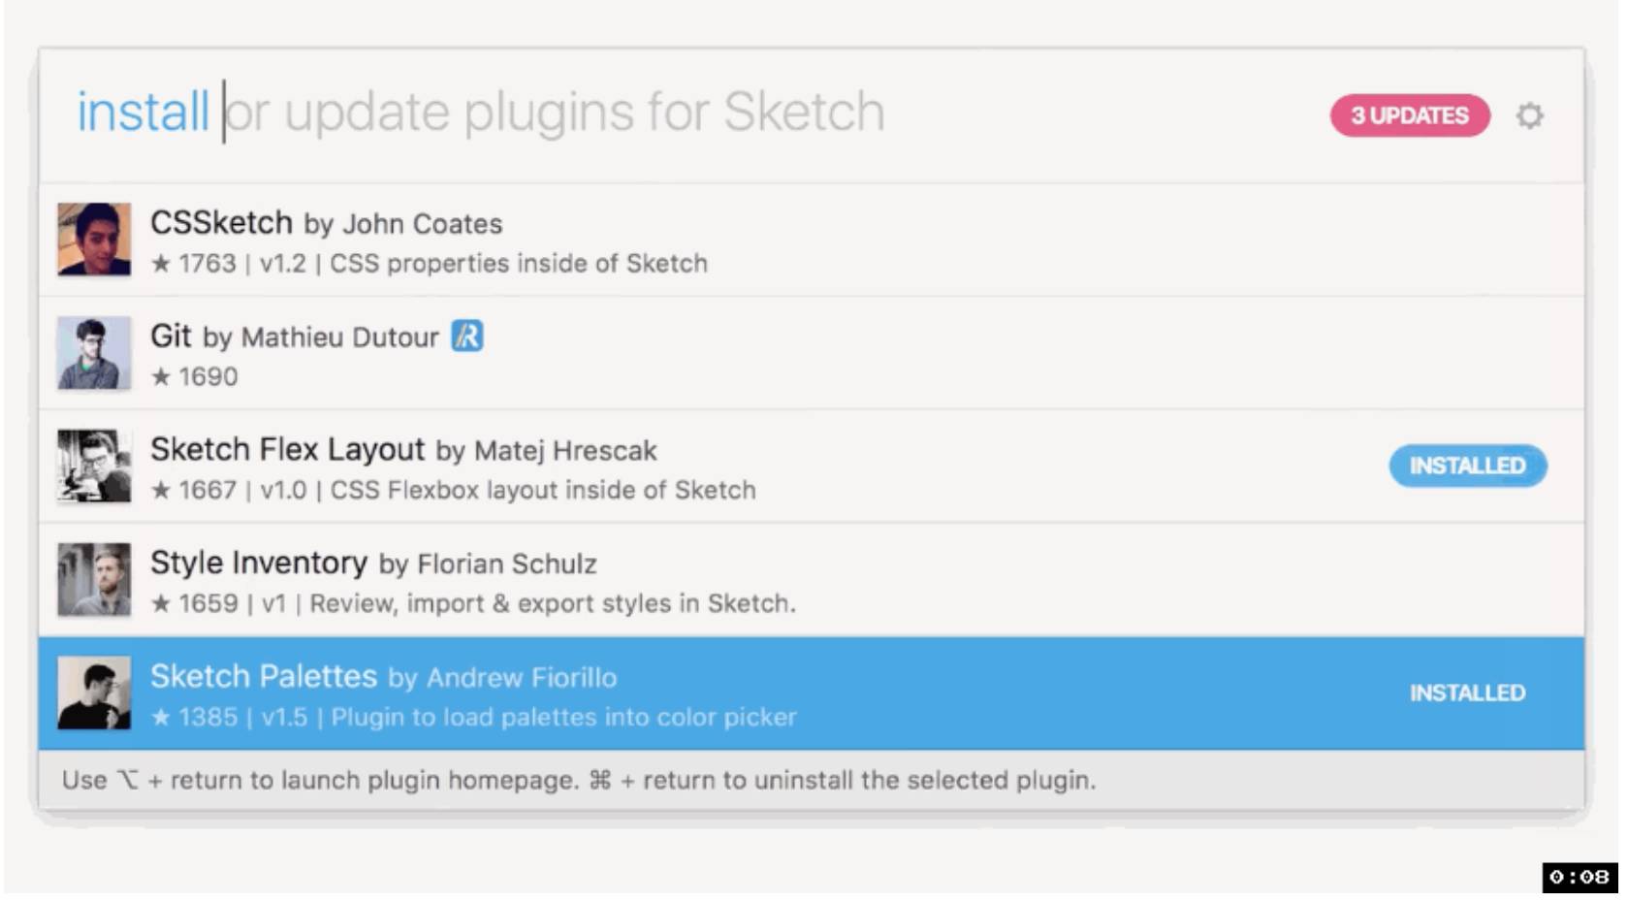Click the footer hint about uninstalling plugins
This screenshot has width=1629, height=902.
click(843, 780)
